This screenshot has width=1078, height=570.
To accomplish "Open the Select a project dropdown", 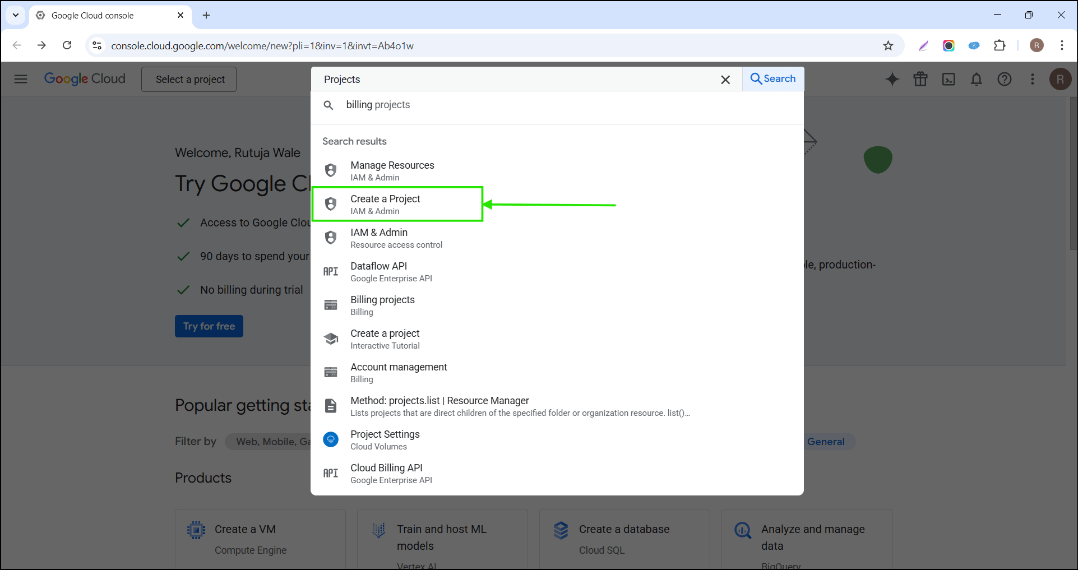I will coord(188,79).
